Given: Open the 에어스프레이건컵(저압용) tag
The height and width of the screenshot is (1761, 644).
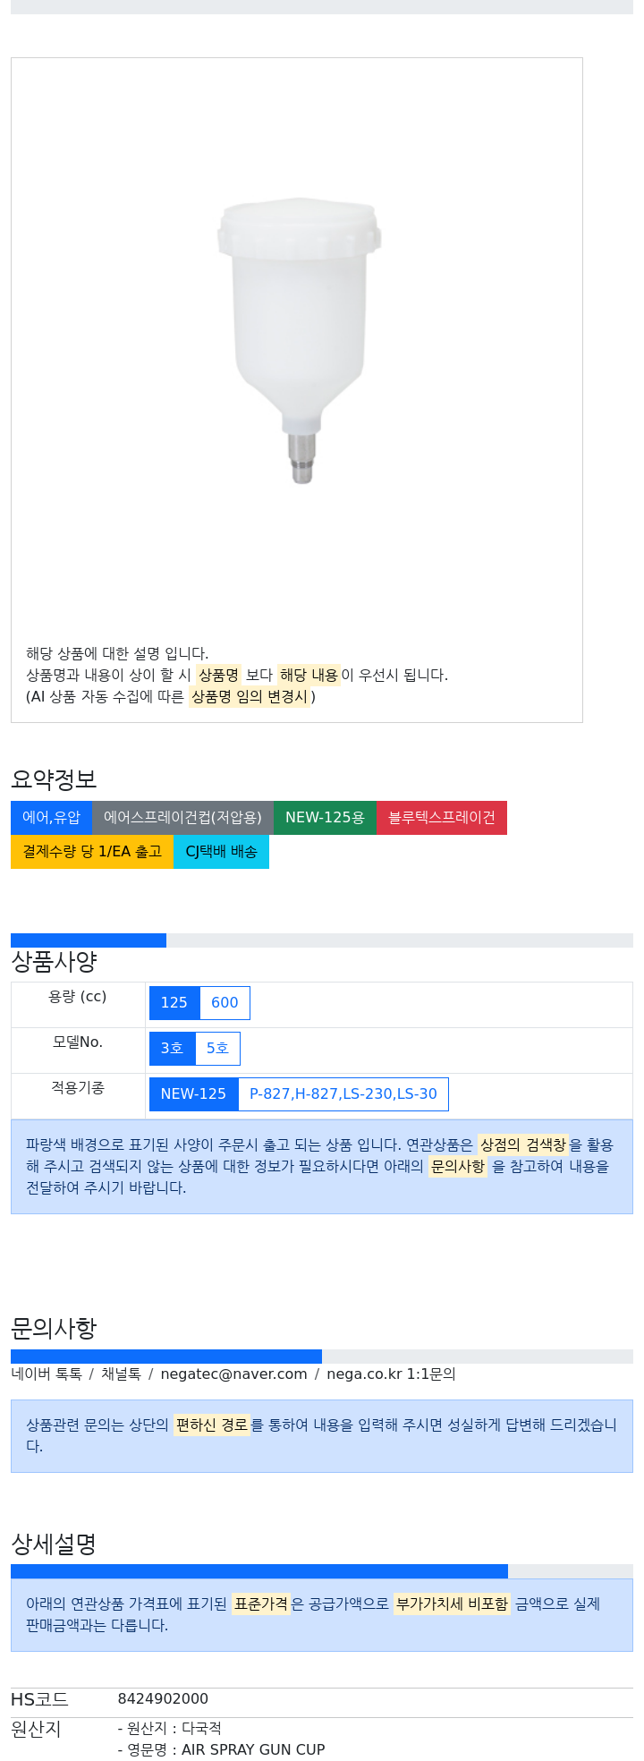Looking at the screenshot, I should click(182, 818).
